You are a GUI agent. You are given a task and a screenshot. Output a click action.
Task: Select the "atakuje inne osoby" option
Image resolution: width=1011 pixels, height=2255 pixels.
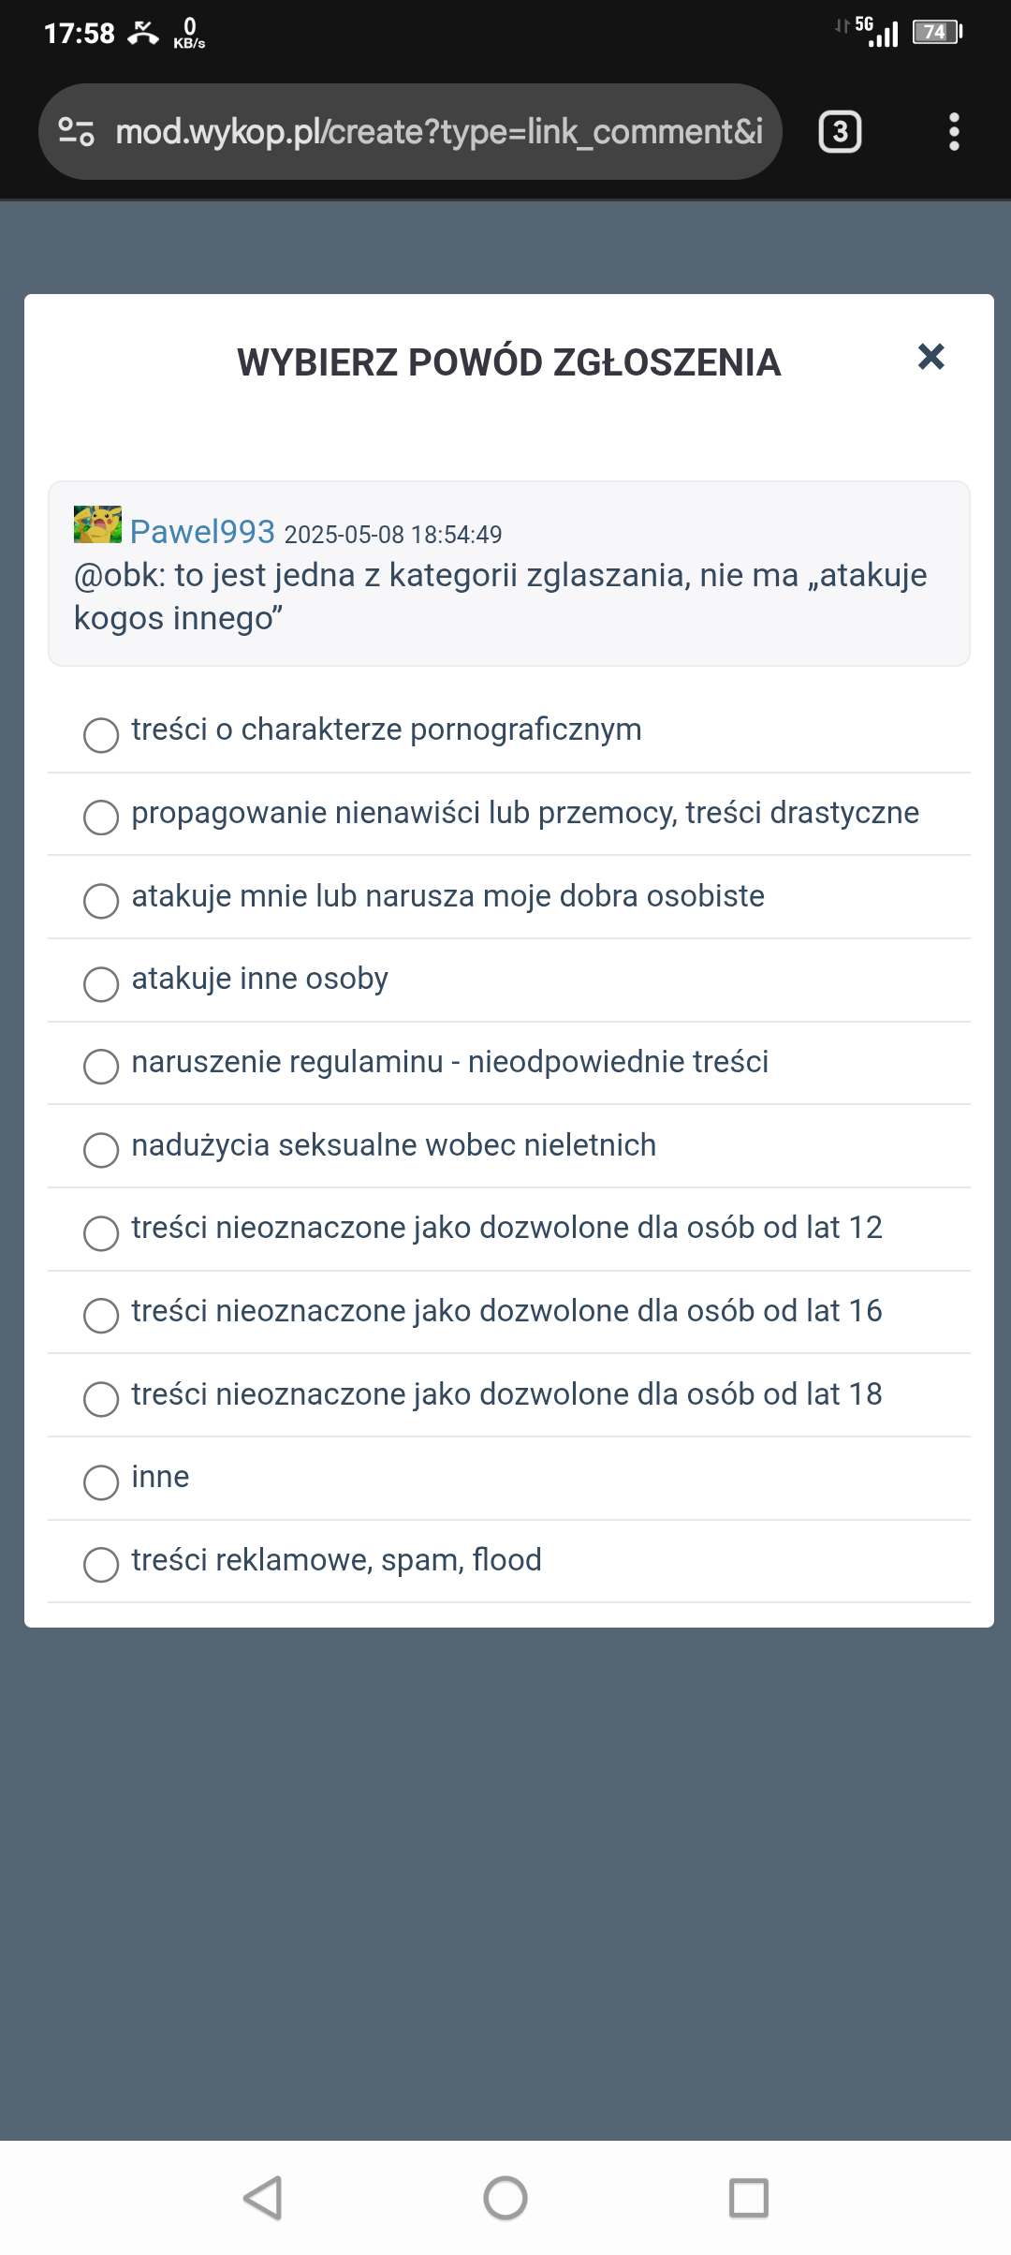101,983
